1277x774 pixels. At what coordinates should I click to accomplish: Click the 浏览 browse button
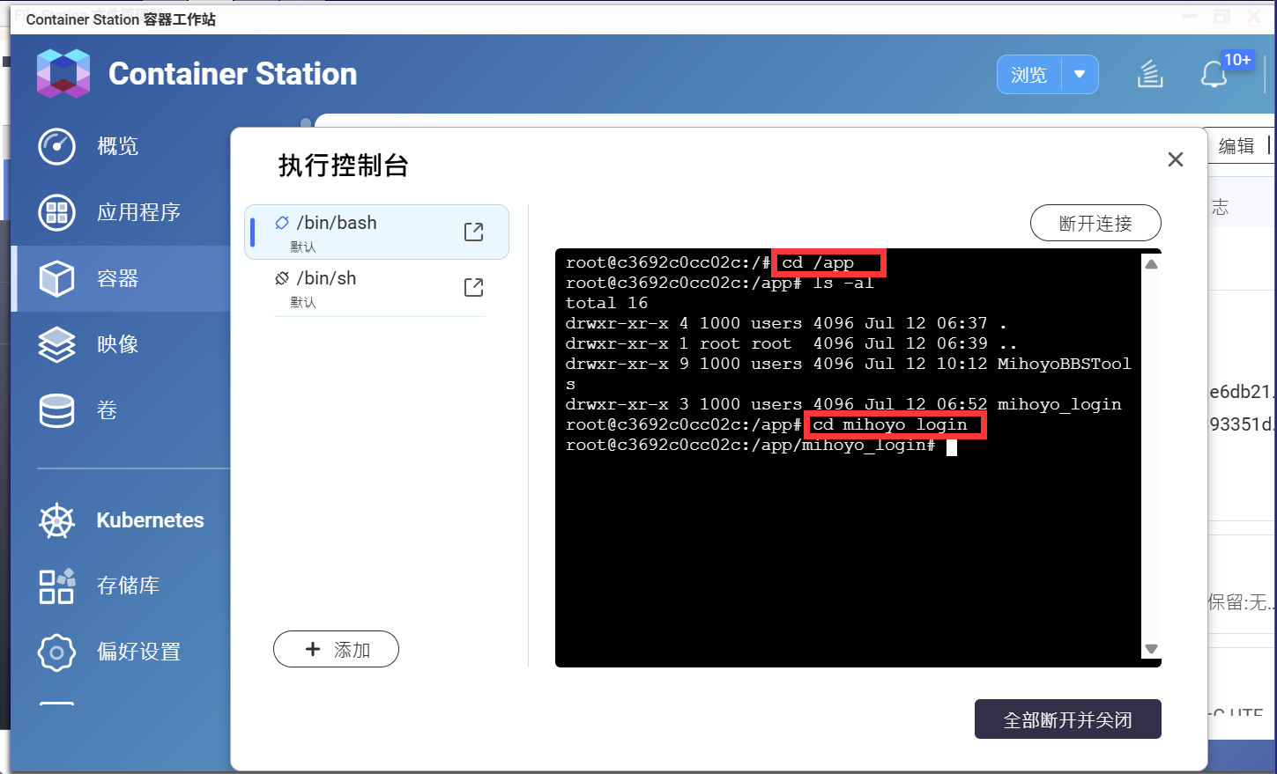pos(1029,75)
